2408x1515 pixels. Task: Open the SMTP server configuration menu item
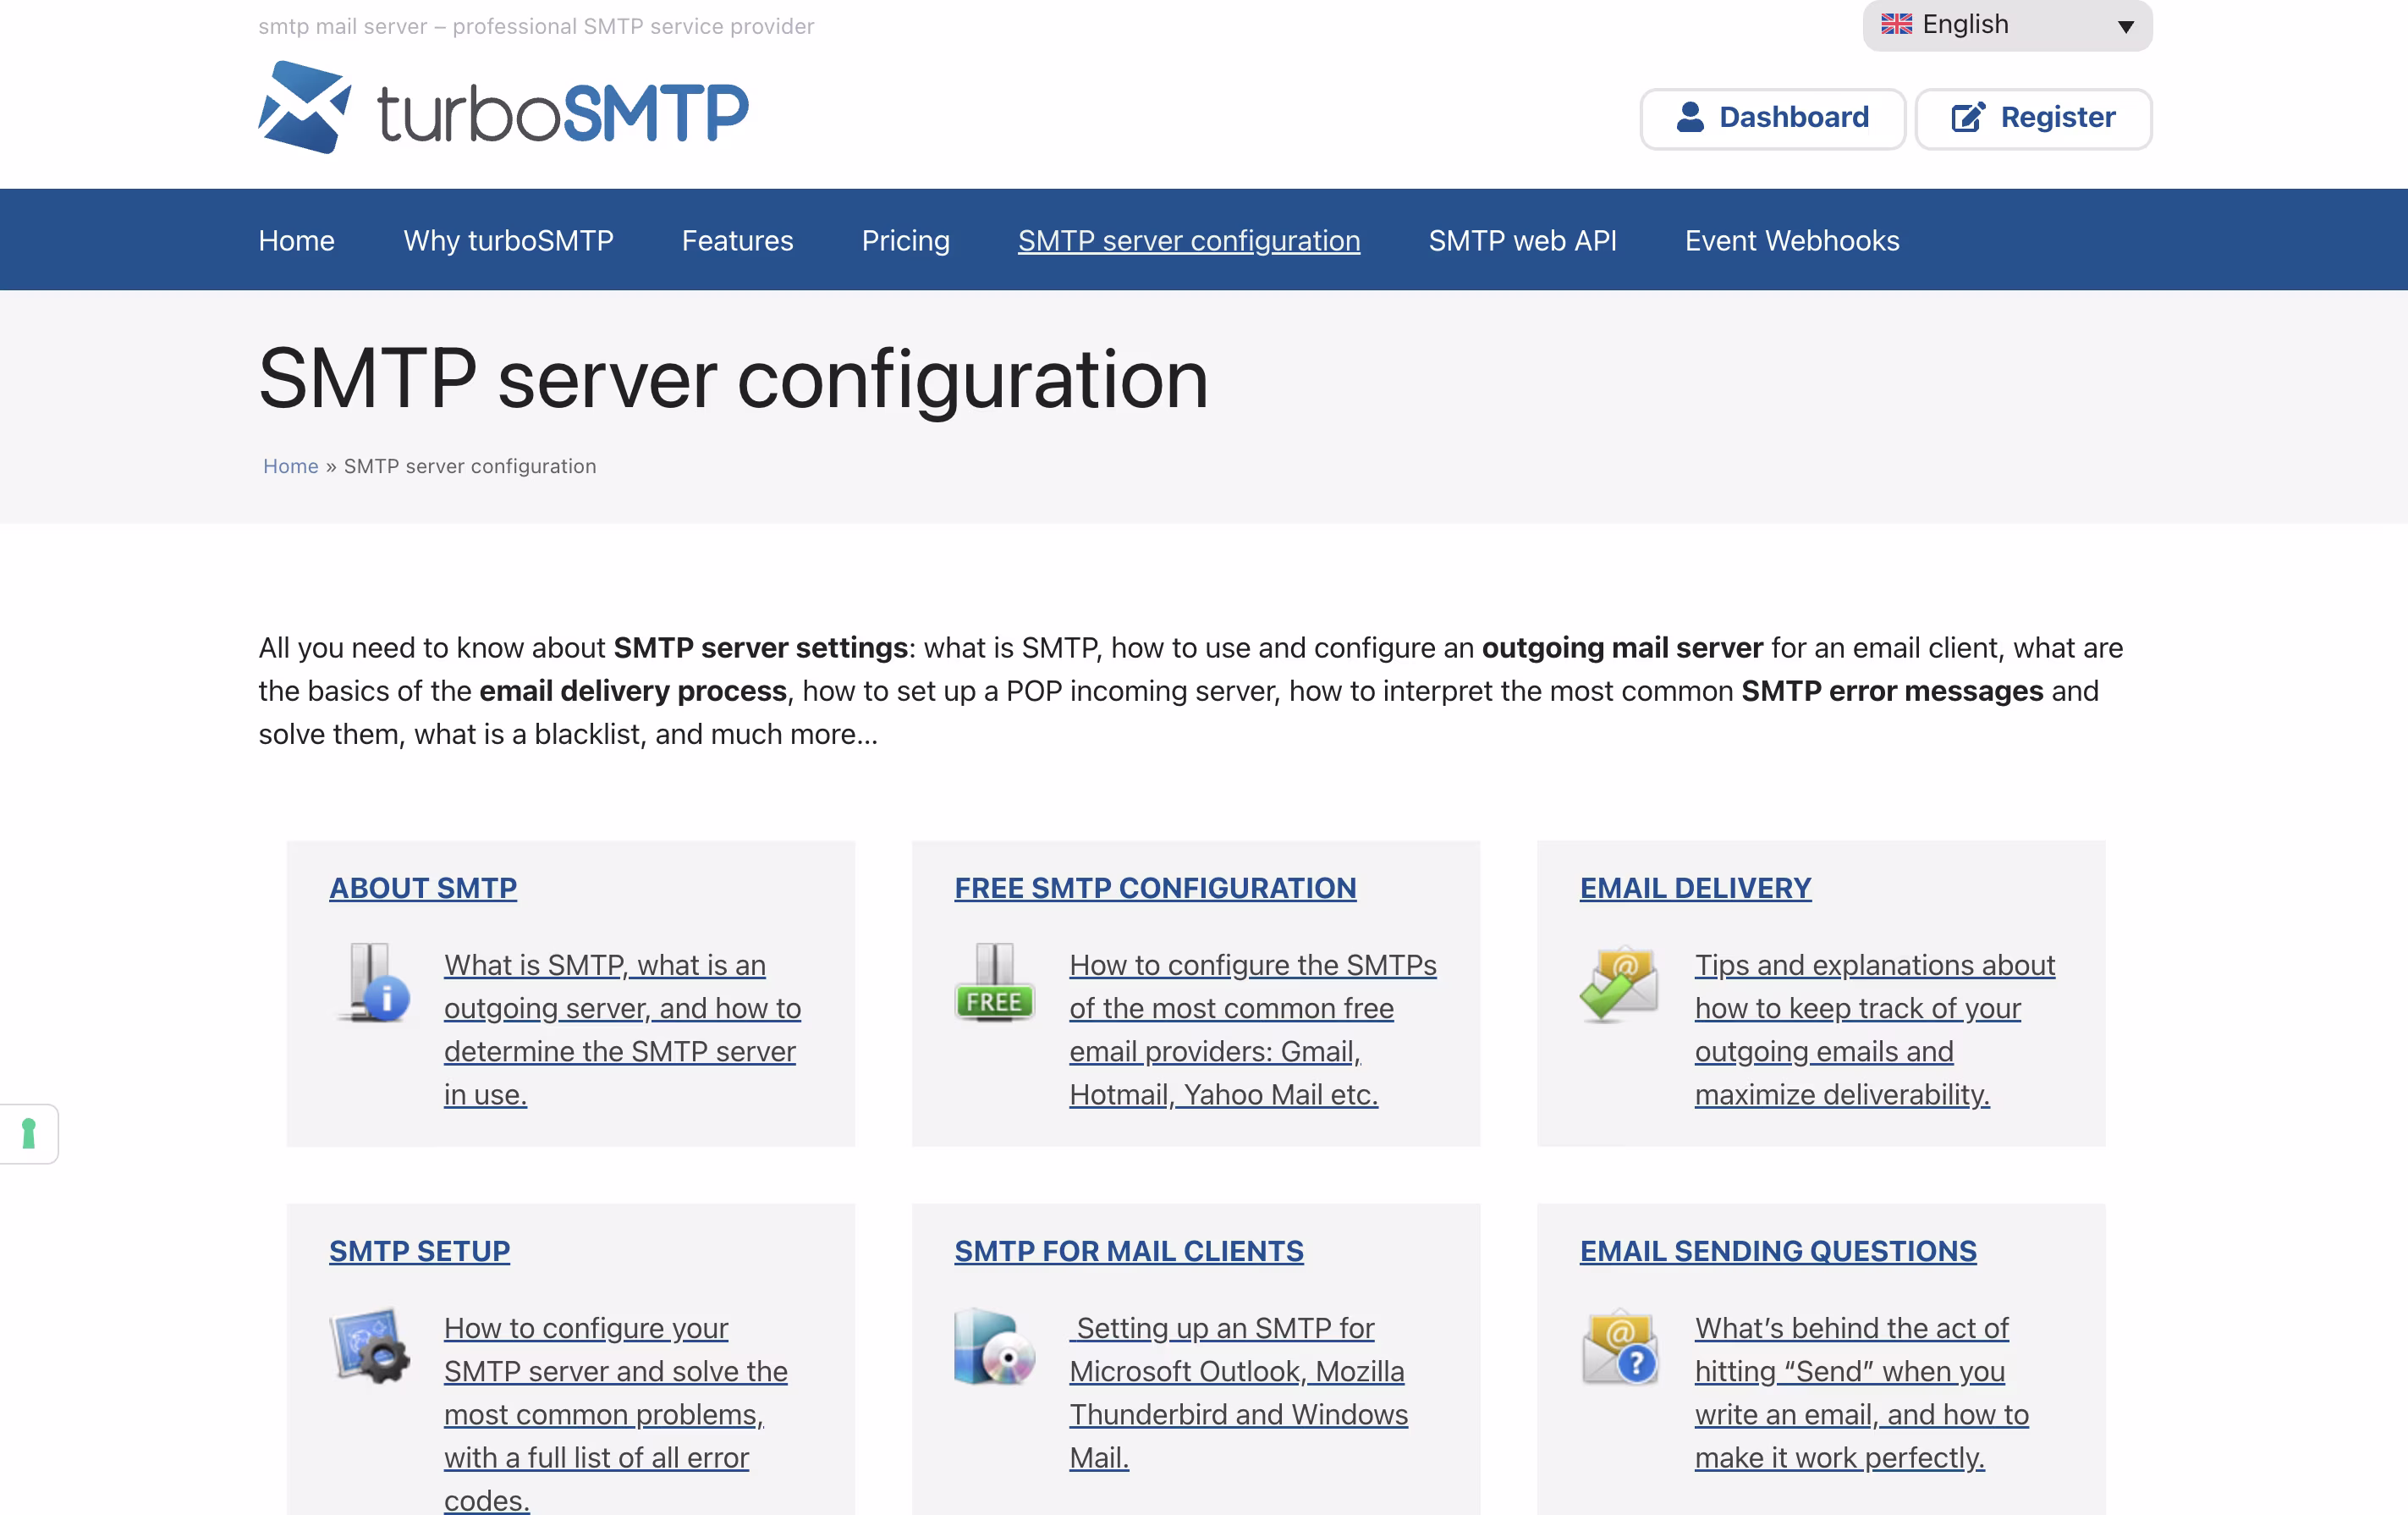[1188, 240]
